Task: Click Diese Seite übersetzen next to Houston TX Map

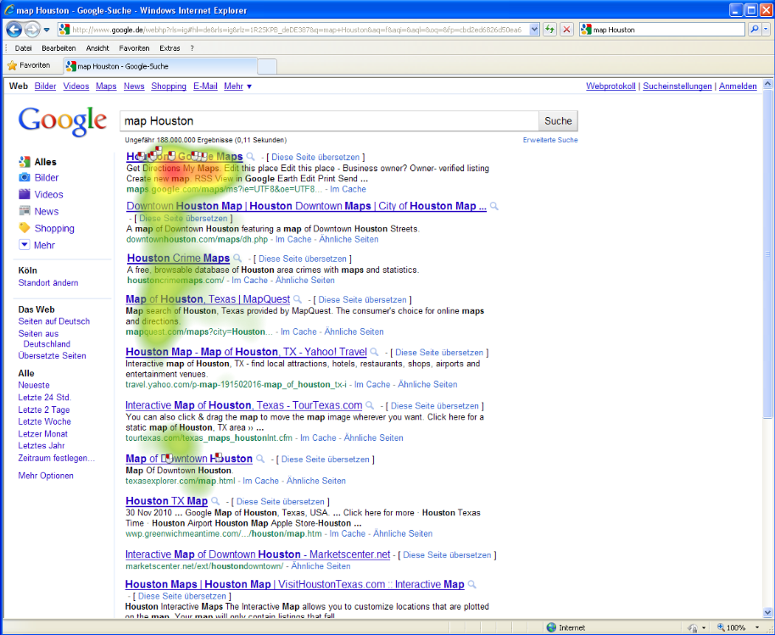Action: pyautogui.click(x=281, y=502)
